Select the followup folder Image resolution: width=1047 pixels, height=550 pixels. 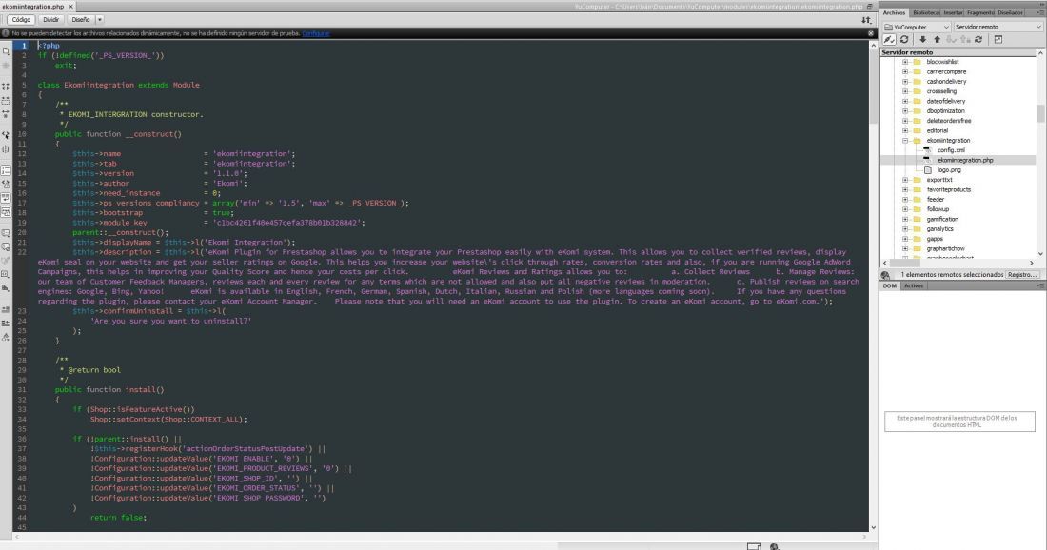[x=938, y=209]
